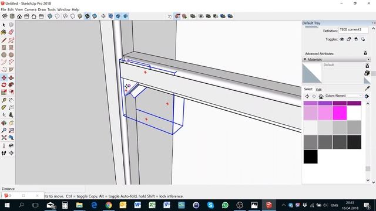Image resolution: width=376 pixels, height=211 pixels.
Task: Switch to materials Select tab
Action: point(308,89)
